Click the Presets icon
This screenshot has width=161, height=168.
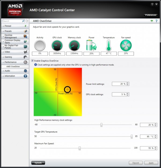tap(25, 31)
